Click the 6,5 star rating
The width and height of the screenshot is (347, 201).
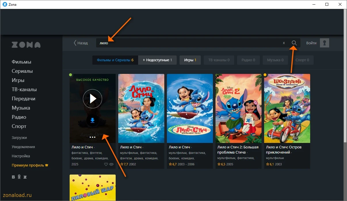point(221,164)
